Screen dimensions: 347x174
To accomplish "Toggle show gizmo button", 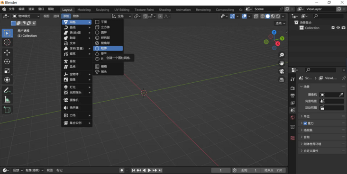I will 232,16.
